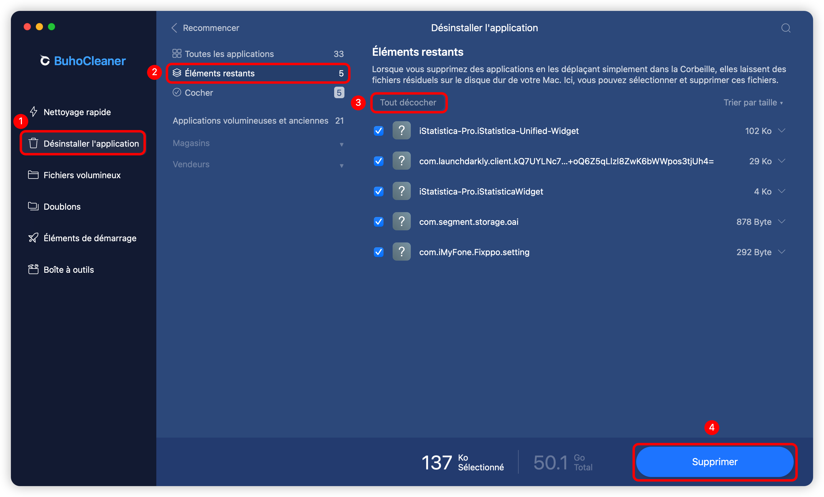The height and width of the screenshot is (497, 824).
Task: Click the green fullscreen window button
Action: tap(51, 27)
